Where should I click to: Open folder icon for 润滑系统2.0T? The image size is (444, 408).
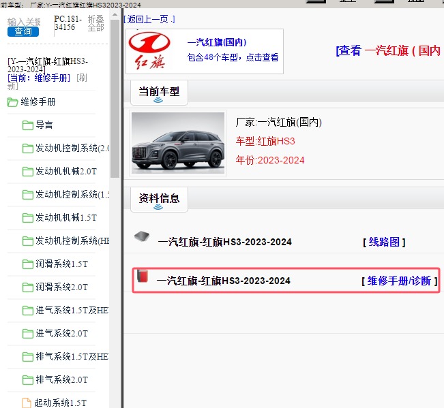point(28,287)
